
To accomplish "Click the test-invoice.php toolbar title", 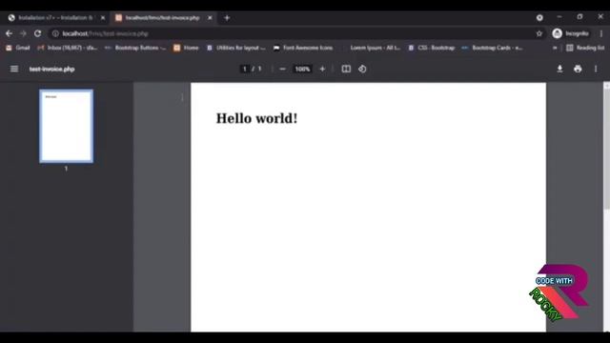I will coord(51,69).
